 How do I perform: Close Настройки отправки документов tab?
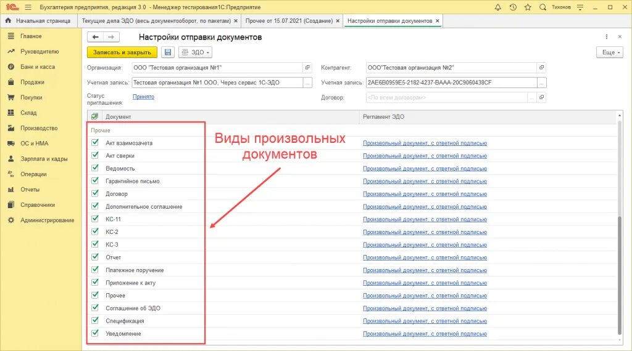438,21
